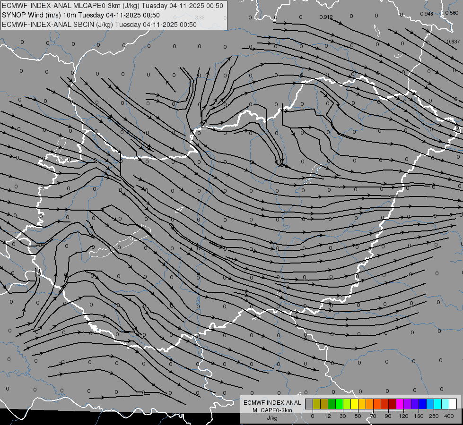
Task: Click the 0.560 value on the map
Action: (x=452, y=13)
